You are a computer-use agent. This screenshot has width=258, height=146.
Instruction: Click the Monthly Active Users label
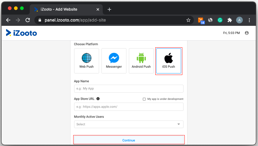[89, 117]
